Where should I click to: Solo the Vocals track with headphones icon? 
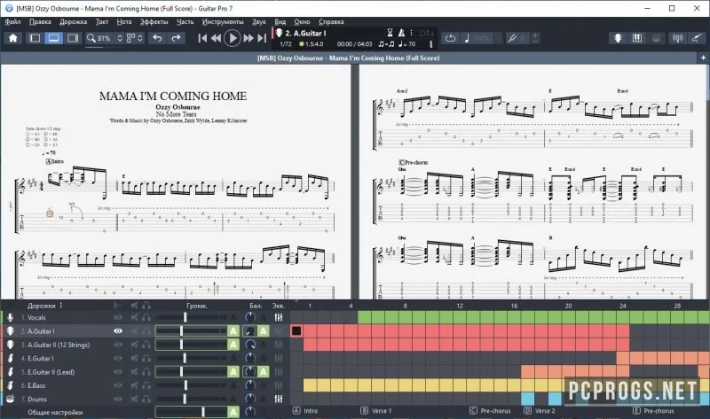click(146, 318)
